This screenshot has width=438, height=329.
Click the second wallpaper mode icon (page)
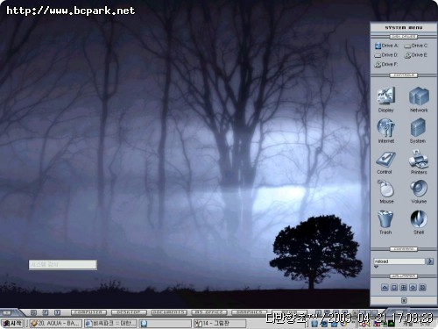[394, 288]
